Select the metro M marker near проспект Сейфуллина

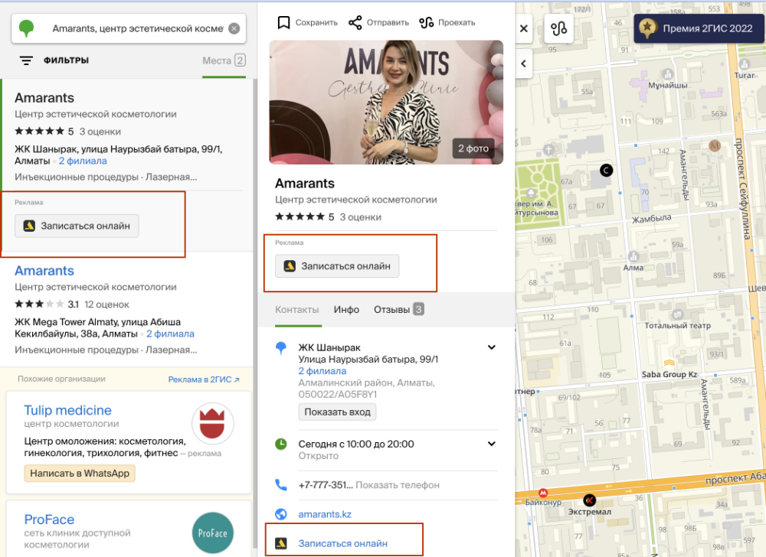(x=715, y=145)
